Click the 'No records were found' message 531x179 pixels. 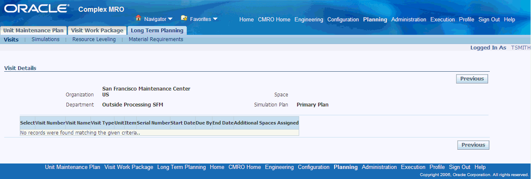point(80,132)
